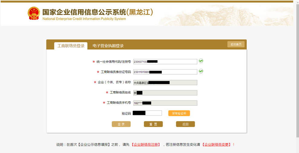Viewport: 299px width, 153px height.
Task: Switch to the 工商联络员登录 tab
Action: pyautogui.click(x=71, y=46)
